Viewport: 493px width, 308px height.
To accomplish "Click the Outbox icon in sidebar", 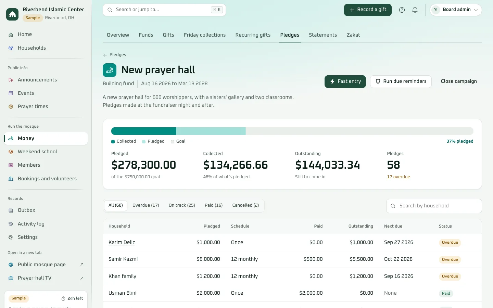I will tap(11, 210).
